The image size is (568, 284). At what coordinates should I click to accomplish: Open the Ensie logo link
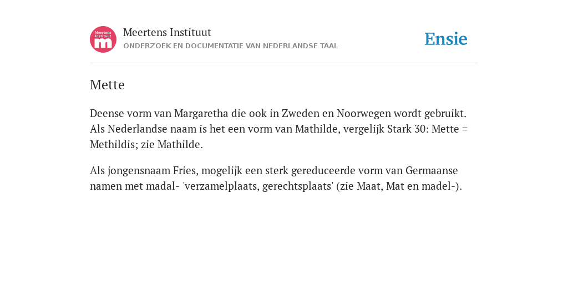tap(446, 39)
